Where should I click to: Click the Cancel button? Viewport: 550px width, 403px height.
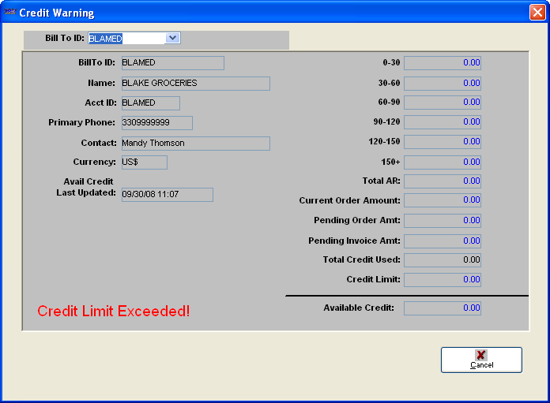481,360
